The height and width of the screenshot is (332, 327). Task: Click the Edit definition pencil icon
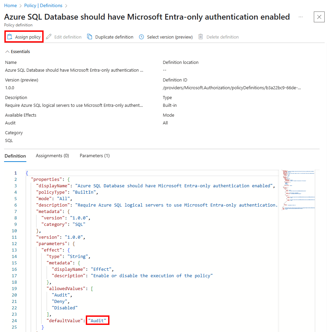point(49,37)
